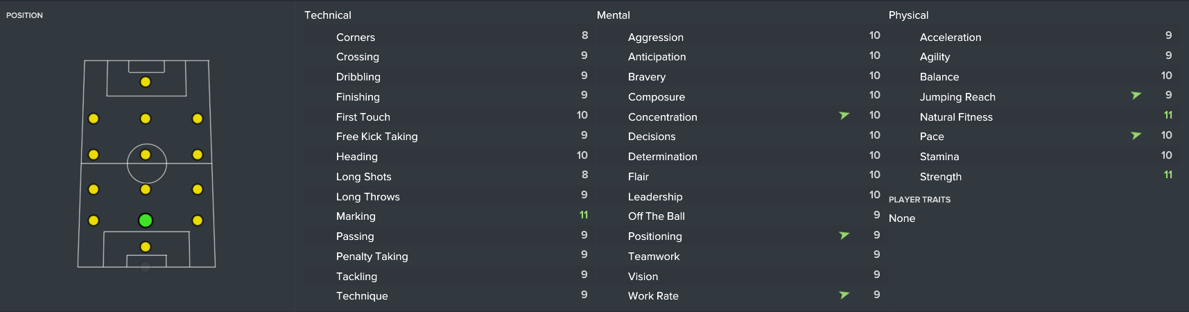Click green arrow beside Positioning
Screen dimensions: 1189x312
pos(844,236)
